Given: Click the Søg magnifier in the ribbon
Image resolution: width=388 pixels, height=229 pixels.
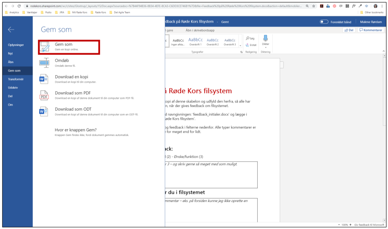Looking at the screenshot, I should (247, 38).
